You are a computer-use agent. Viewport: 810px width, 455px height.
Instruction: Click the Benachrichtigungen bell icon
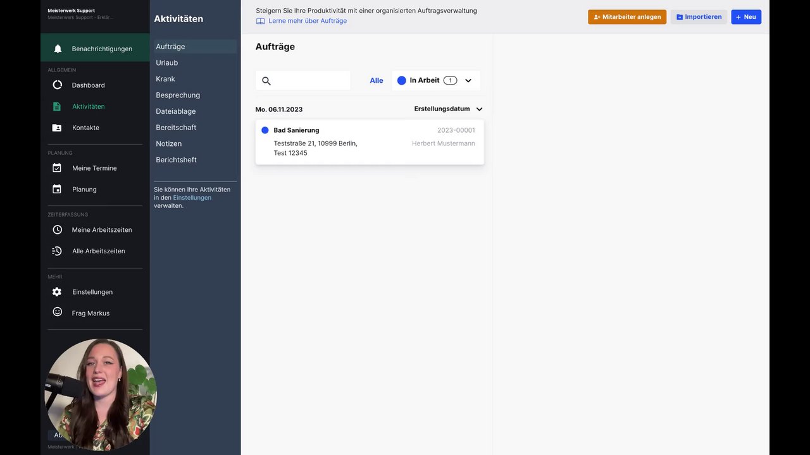click(x=58, y=49)
